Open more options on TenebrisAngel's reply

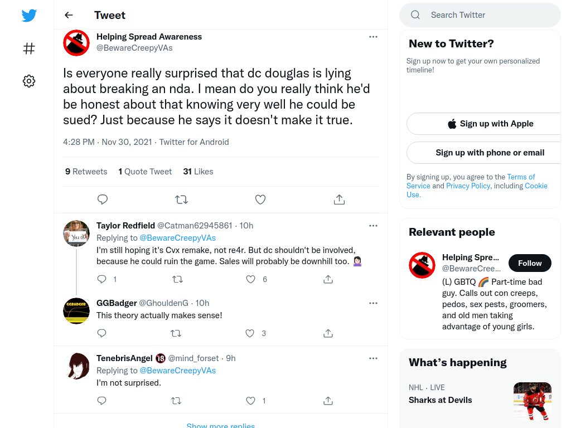[x=373, y=358]
